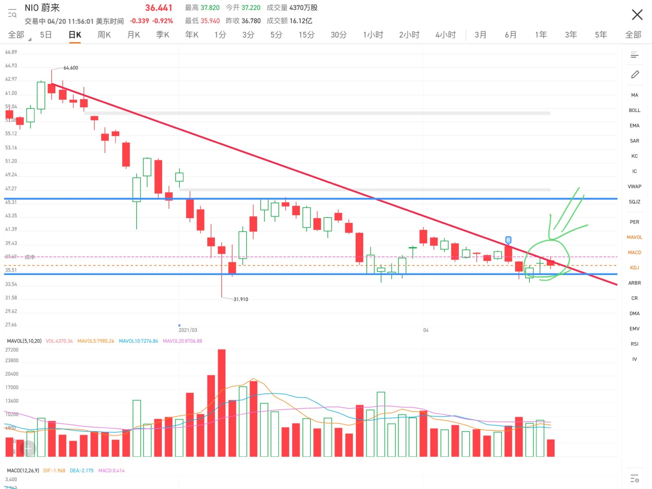Screen dimensions: 652x489
Task: Set the range to 3月
Action: [x=480, y=35]
